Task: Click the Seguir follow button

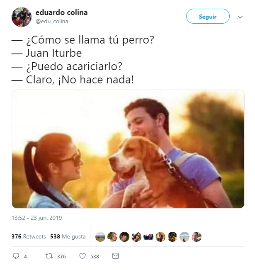Action: [208, 16]
